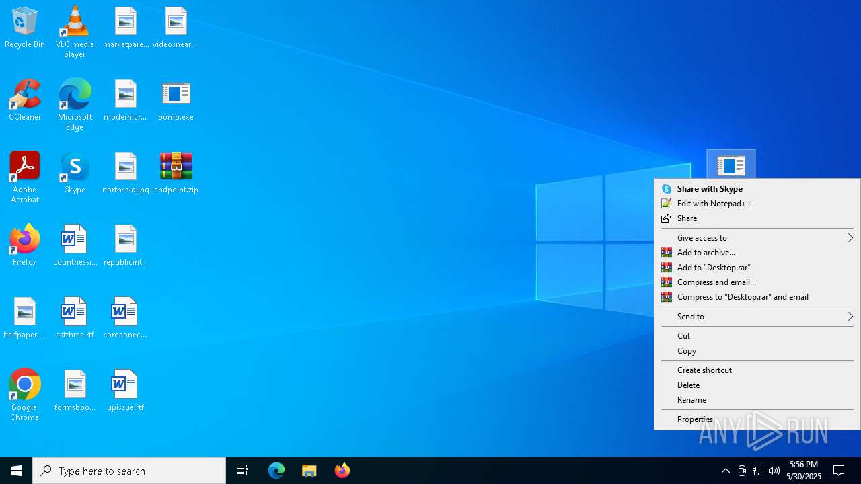Select the Firefox desktop shortcut
This screenshot has height=484, width=861.
tap(25, 246)
